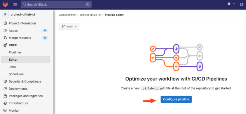Screen dimensions: 246x114
Task: Click Pipeline Editor breadcrumb item
Action: 114,15
